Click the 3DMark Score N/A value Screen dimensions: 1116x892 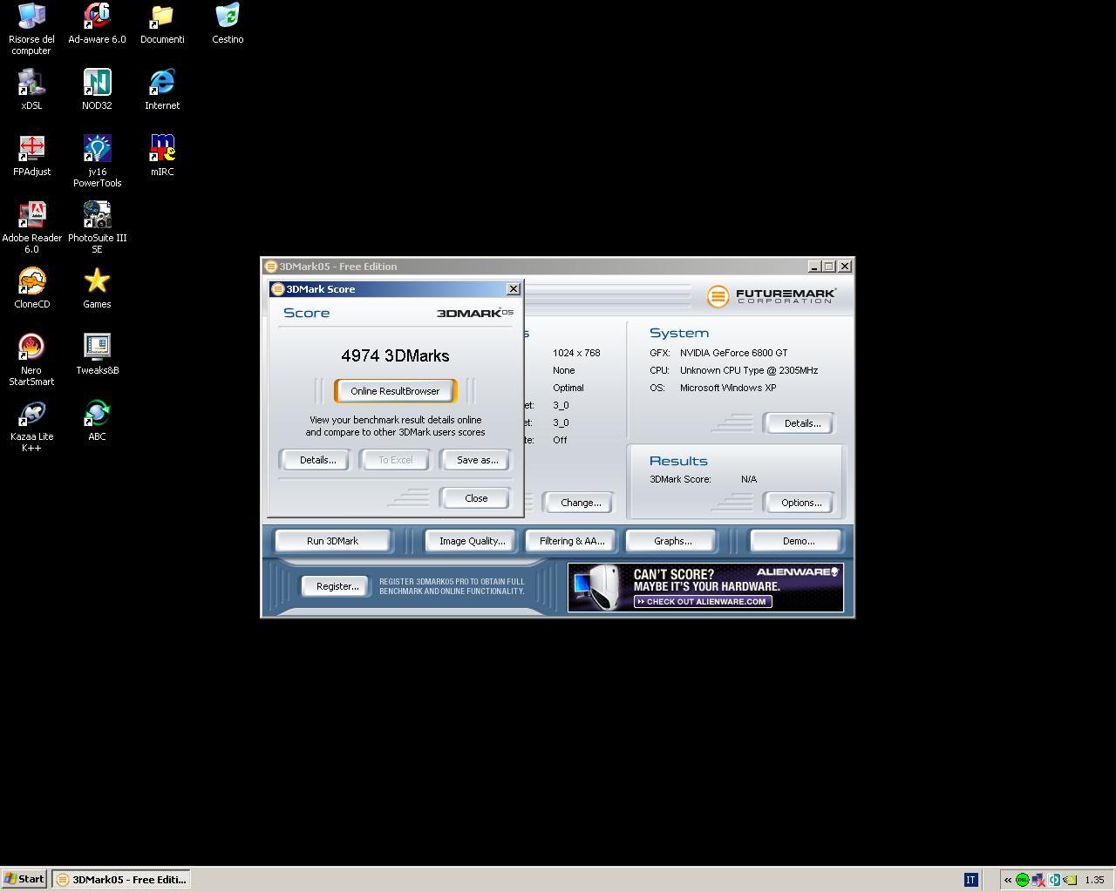pyautogui.click(x=749, y=479)
